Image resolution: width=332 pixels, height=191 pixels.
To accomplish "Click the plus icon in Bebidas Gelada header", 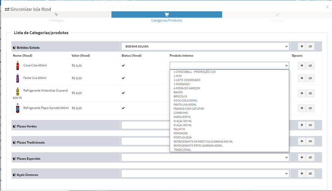I will (302, 47).
